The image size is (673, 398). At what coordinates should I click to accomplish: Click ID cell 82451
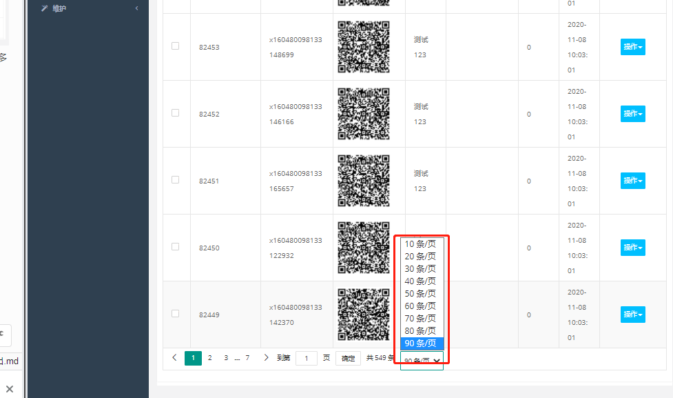209,181
